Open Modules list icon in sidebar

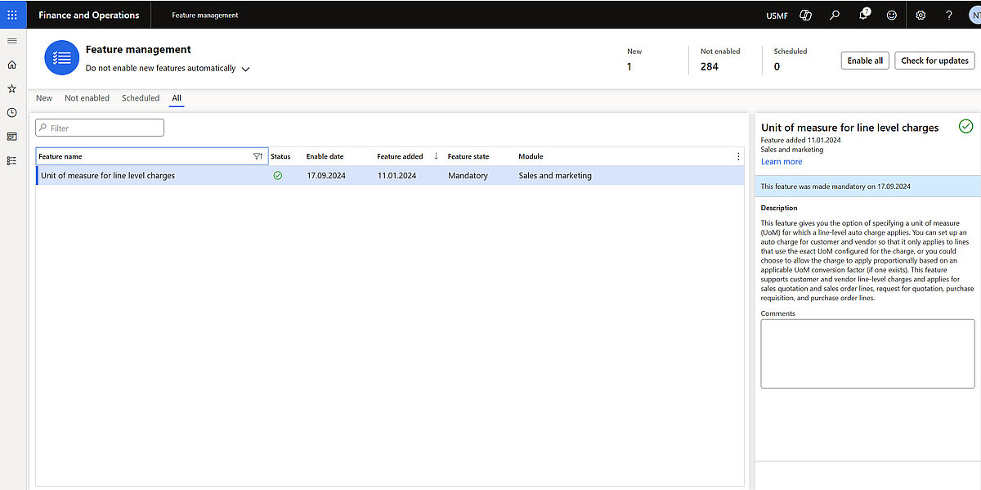[x=11, y=160]
